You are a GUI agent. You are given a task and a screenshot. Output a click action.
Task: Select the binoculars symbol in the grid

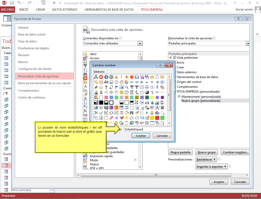pos(132,113)
